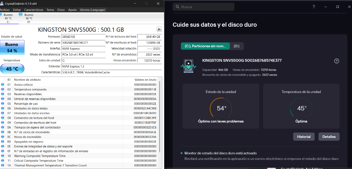Click the Firmware field S8542105
Viewport: 352px width, 169px height.
[83, 37]
